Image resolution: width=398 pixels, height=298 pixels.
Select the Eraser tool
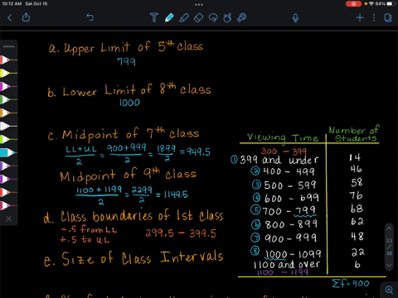pos(198,18)
